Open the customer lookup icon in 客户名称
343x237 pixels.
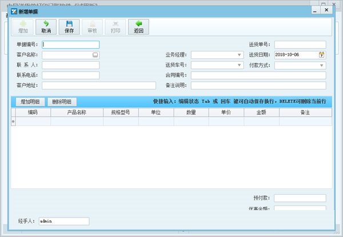tap(95, 55)
